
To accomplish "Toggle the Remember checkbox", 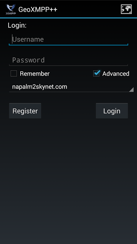I will [14, 74].
